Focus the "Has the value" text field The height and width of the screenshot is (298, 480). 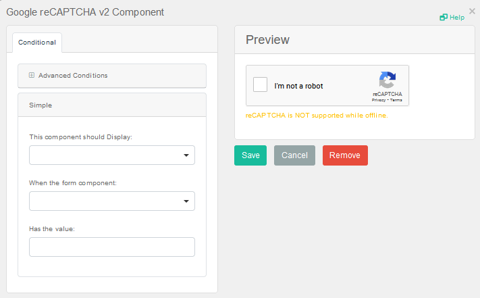(112, 247)
